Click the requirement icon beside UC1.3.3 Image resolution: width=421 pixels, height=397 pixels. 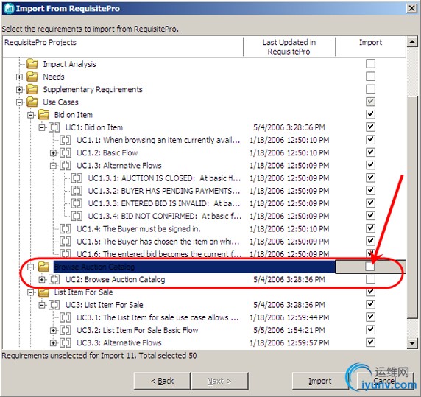(x=77, y=203)
